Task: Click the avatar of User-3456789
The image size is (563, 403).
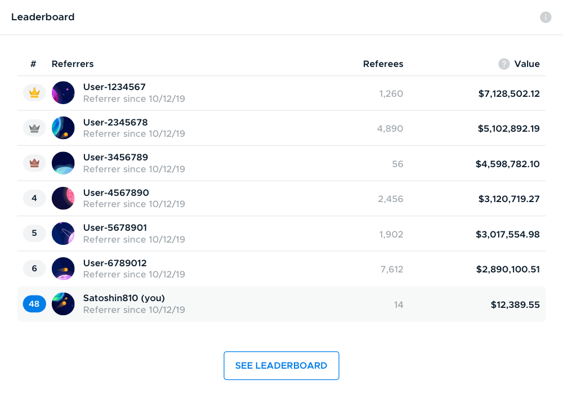Action: tap(63, 163)
